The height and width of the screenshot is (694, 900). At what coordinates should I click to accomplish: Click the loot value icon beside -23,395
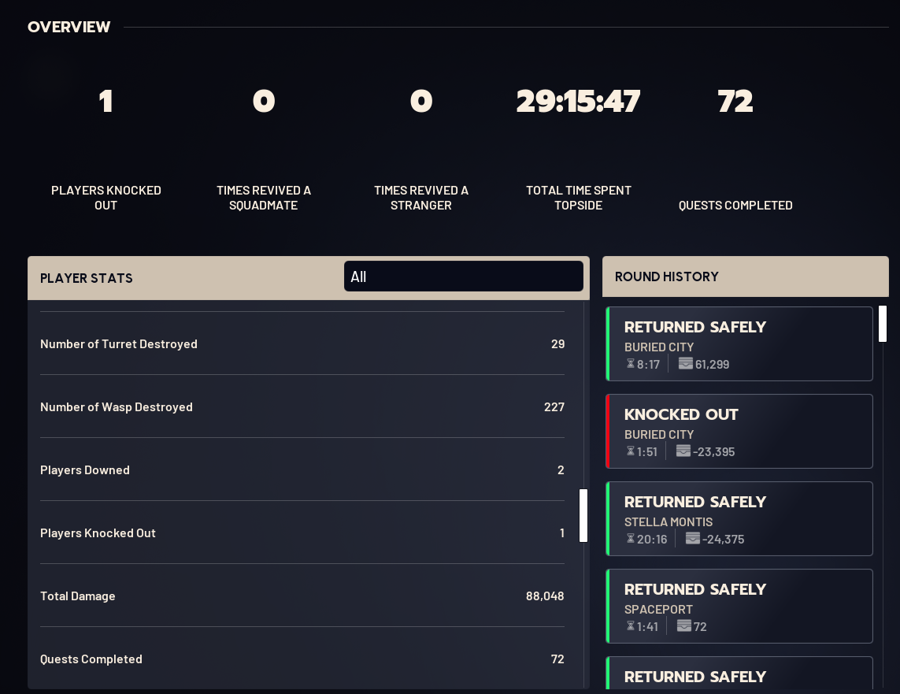(x=683, y=451)
